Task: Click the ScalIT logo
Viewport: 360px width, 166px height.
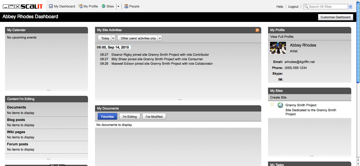Action: 23,6
